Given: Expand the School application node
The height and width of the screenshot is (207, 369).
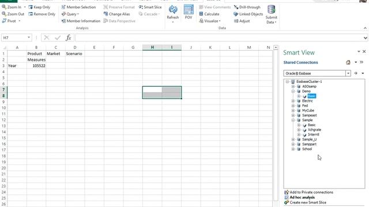Looking at the screenshot, I should point(293,149).
